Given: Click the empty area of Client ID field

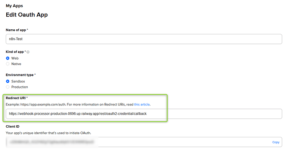Looking at the screenshot, I should 184,142.
